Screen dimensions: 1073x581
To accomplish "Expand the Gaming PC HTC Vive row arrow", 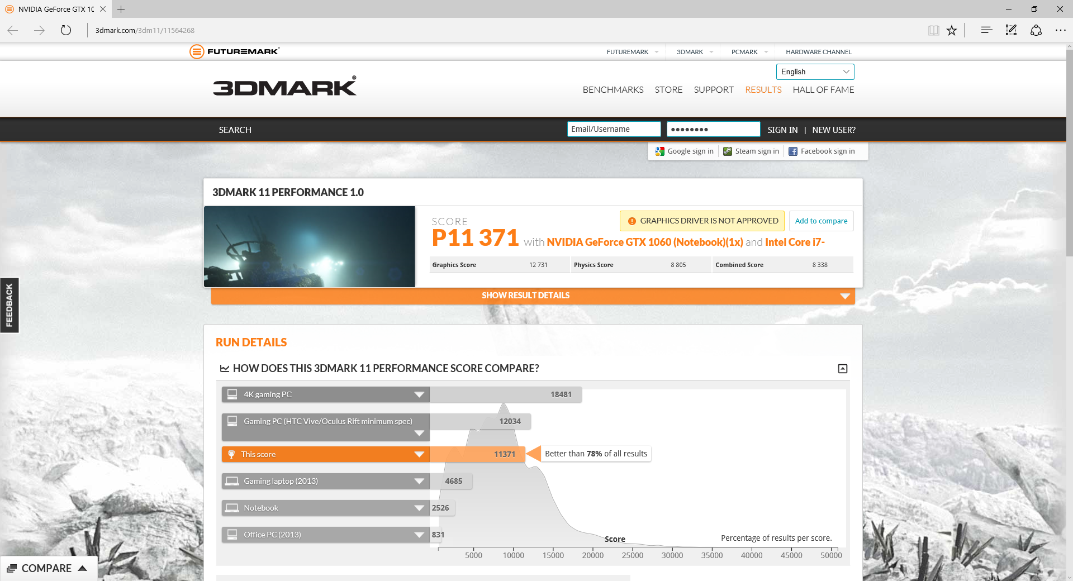I will tap(419, 434).
